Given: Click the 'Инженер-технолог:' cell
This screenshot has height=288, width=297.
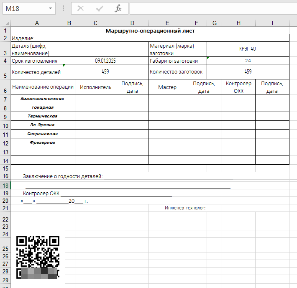Looking at the screenshot, I should pos(185,208).
